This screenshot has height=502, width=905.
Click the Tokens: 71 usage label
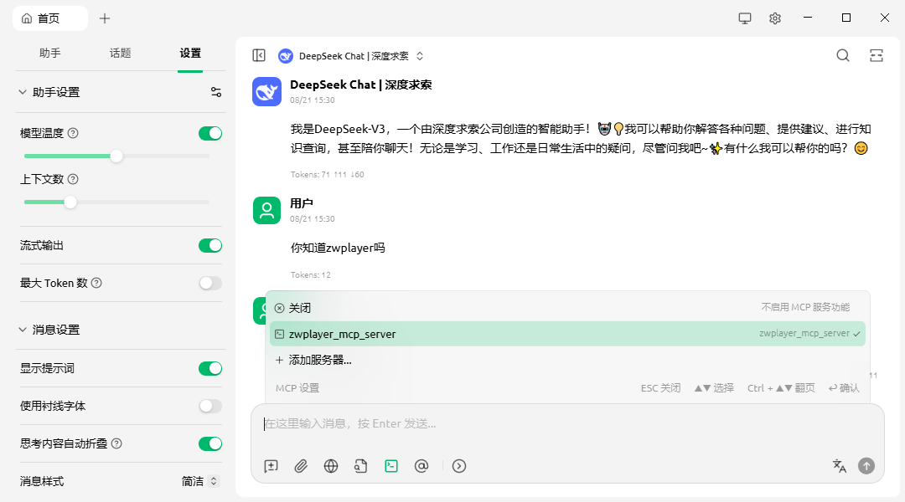pyautogui.click(x=328, y=174)
